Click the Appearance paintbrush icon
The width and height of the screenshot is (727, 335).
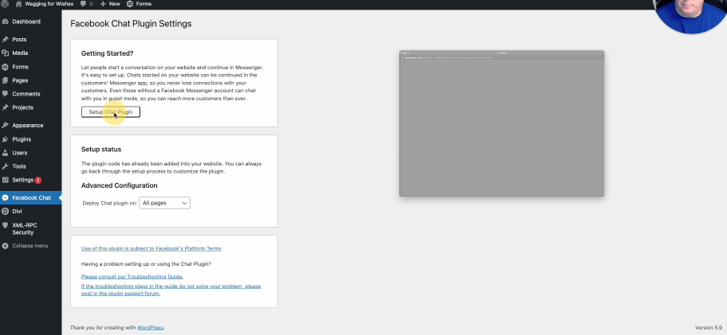5,126
